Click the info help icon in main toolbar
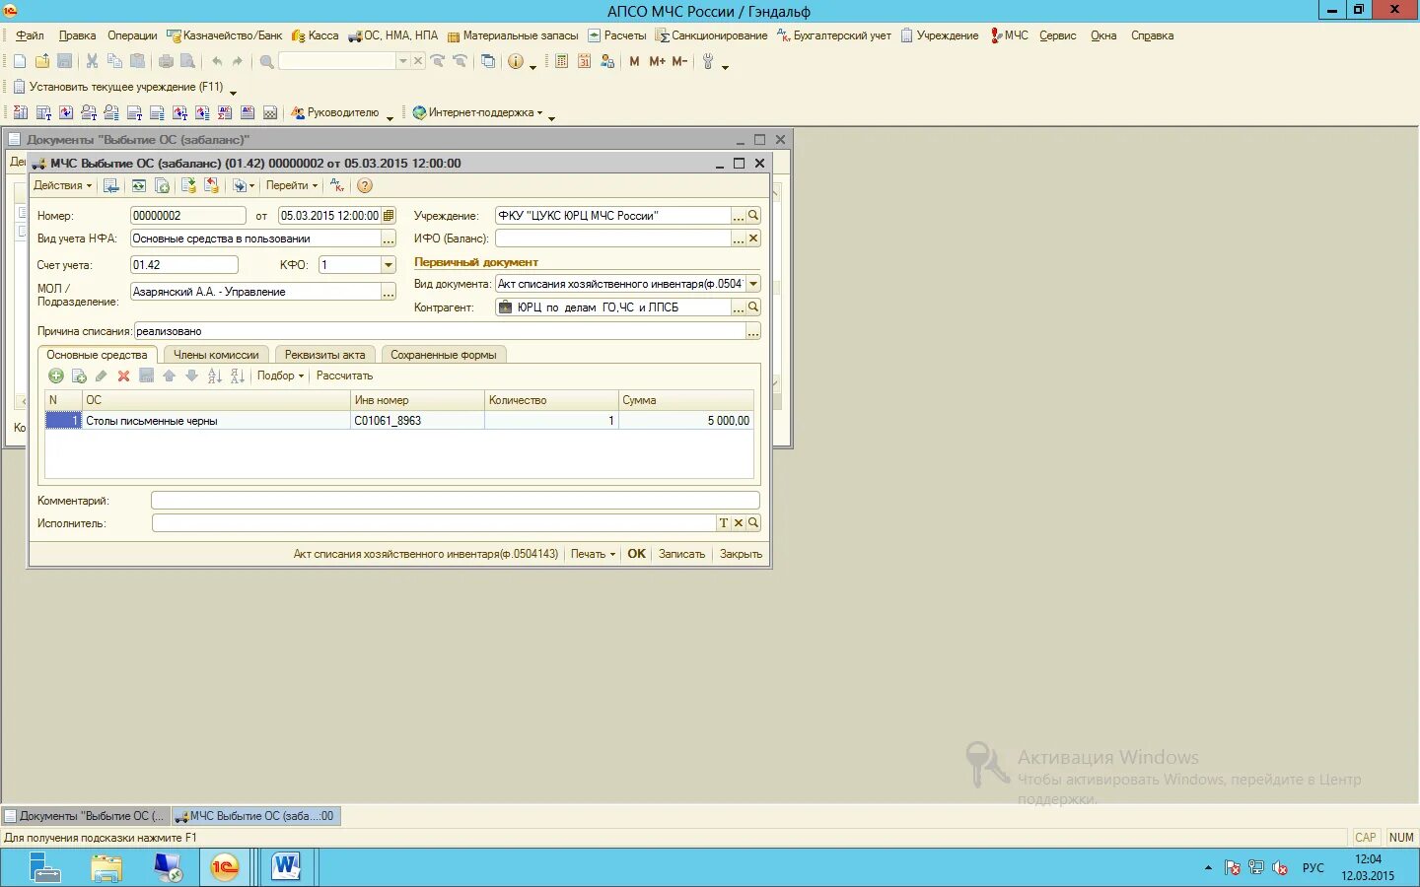This screenshot has width=1420, height=887. click(x=516, y=61)
